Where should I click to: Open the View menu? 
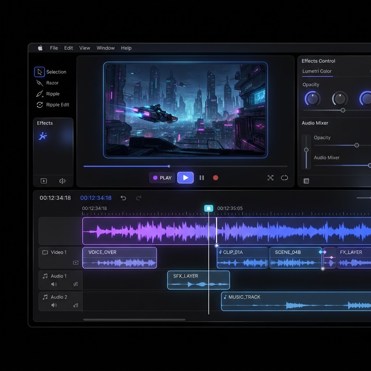tap(85, 48)
